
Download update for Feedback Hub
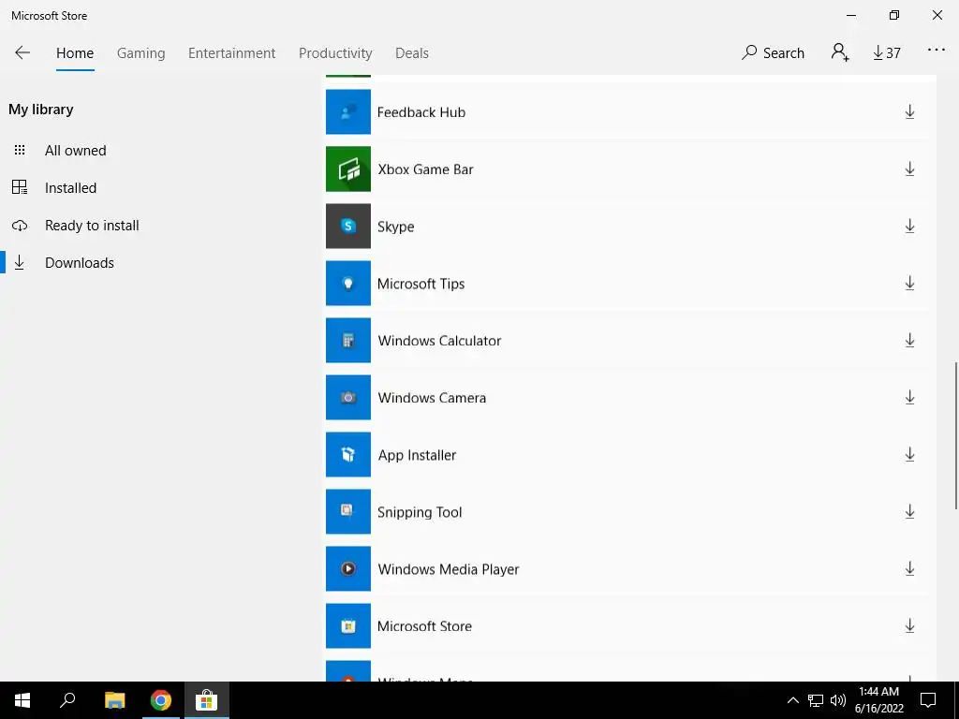pos(909,112)
